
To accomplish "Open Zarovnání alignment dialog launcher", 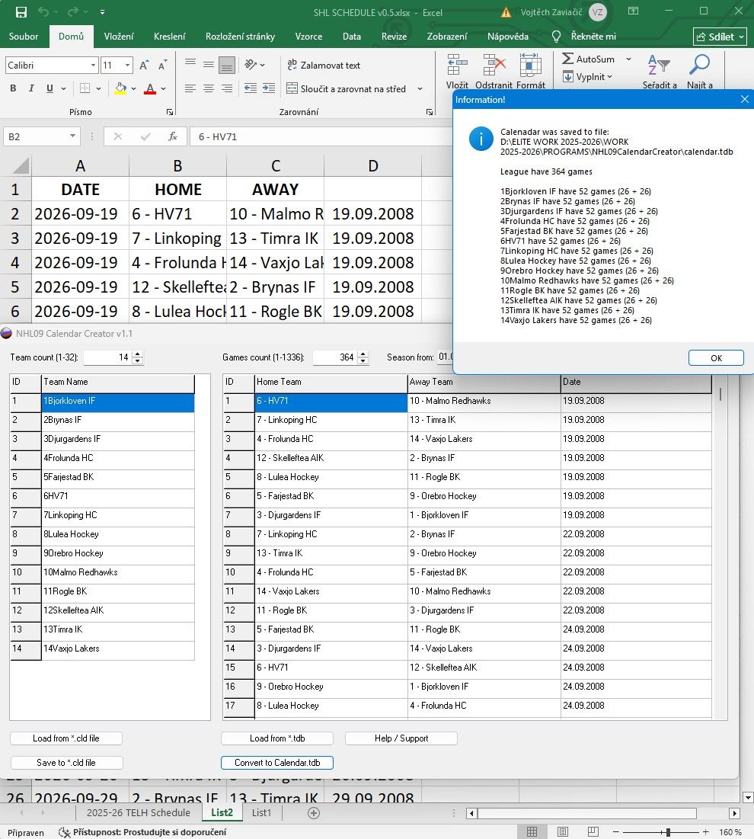I will (x=429, y=112).
